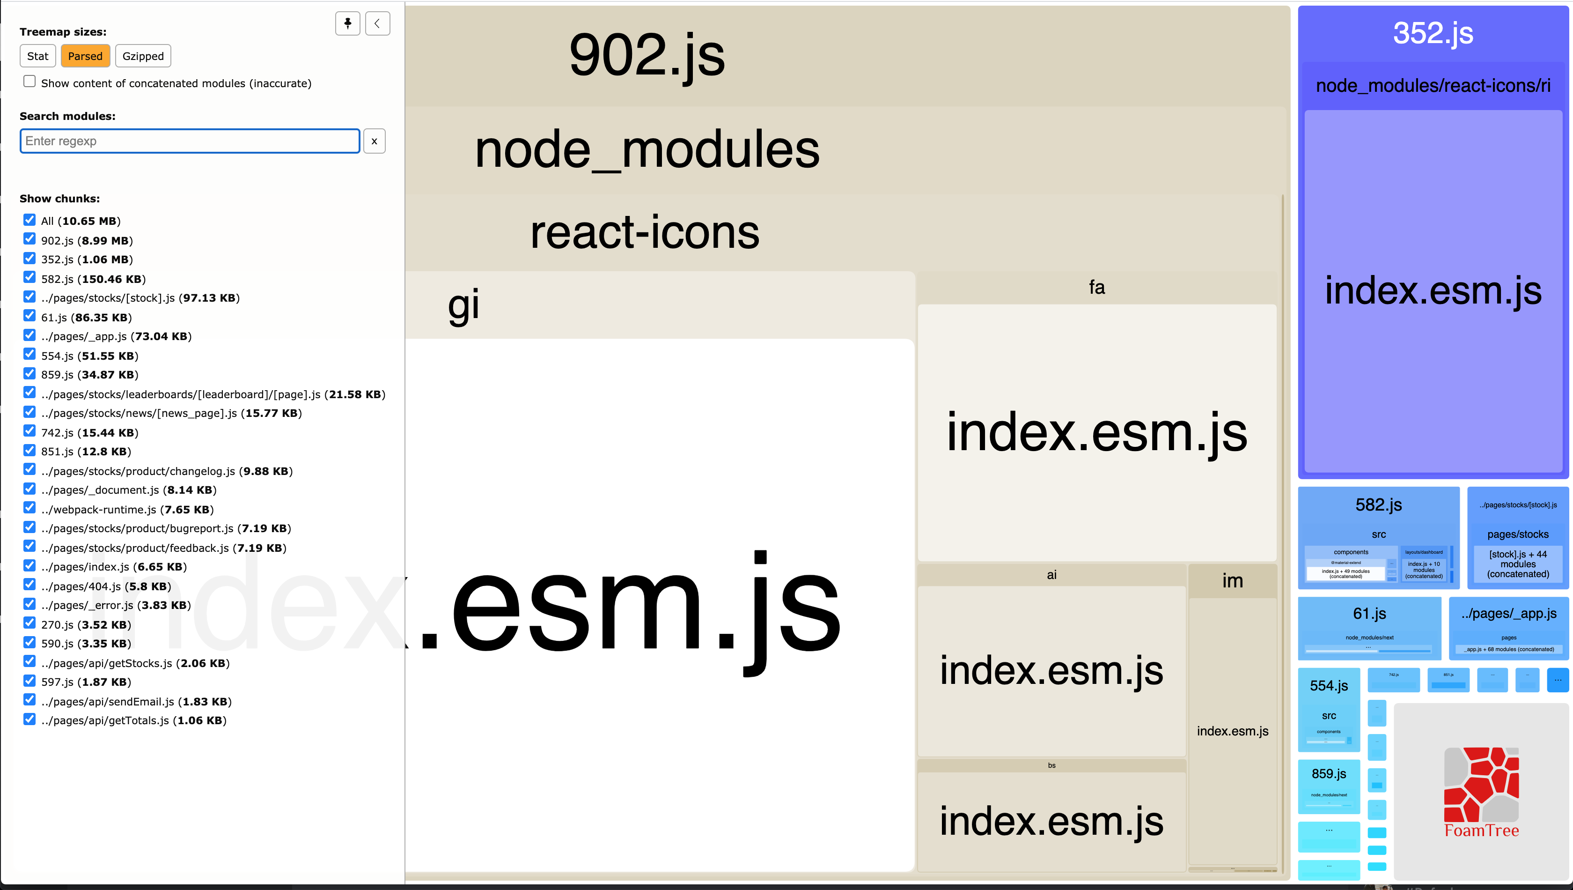Click inside the Search modules field
This screenshot has height=890, width=1573.
click(190, 141)
